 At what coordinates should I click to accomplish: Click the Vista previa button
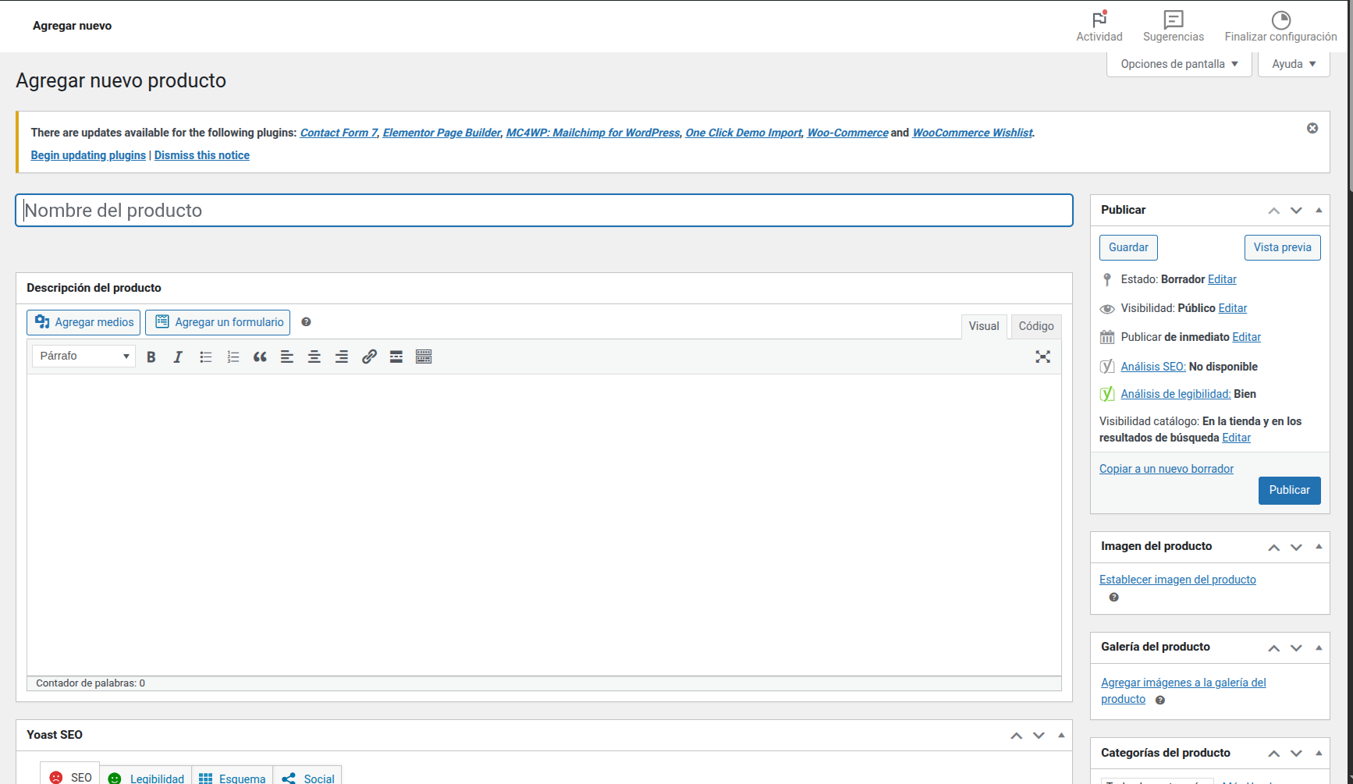click(1282, 247)
